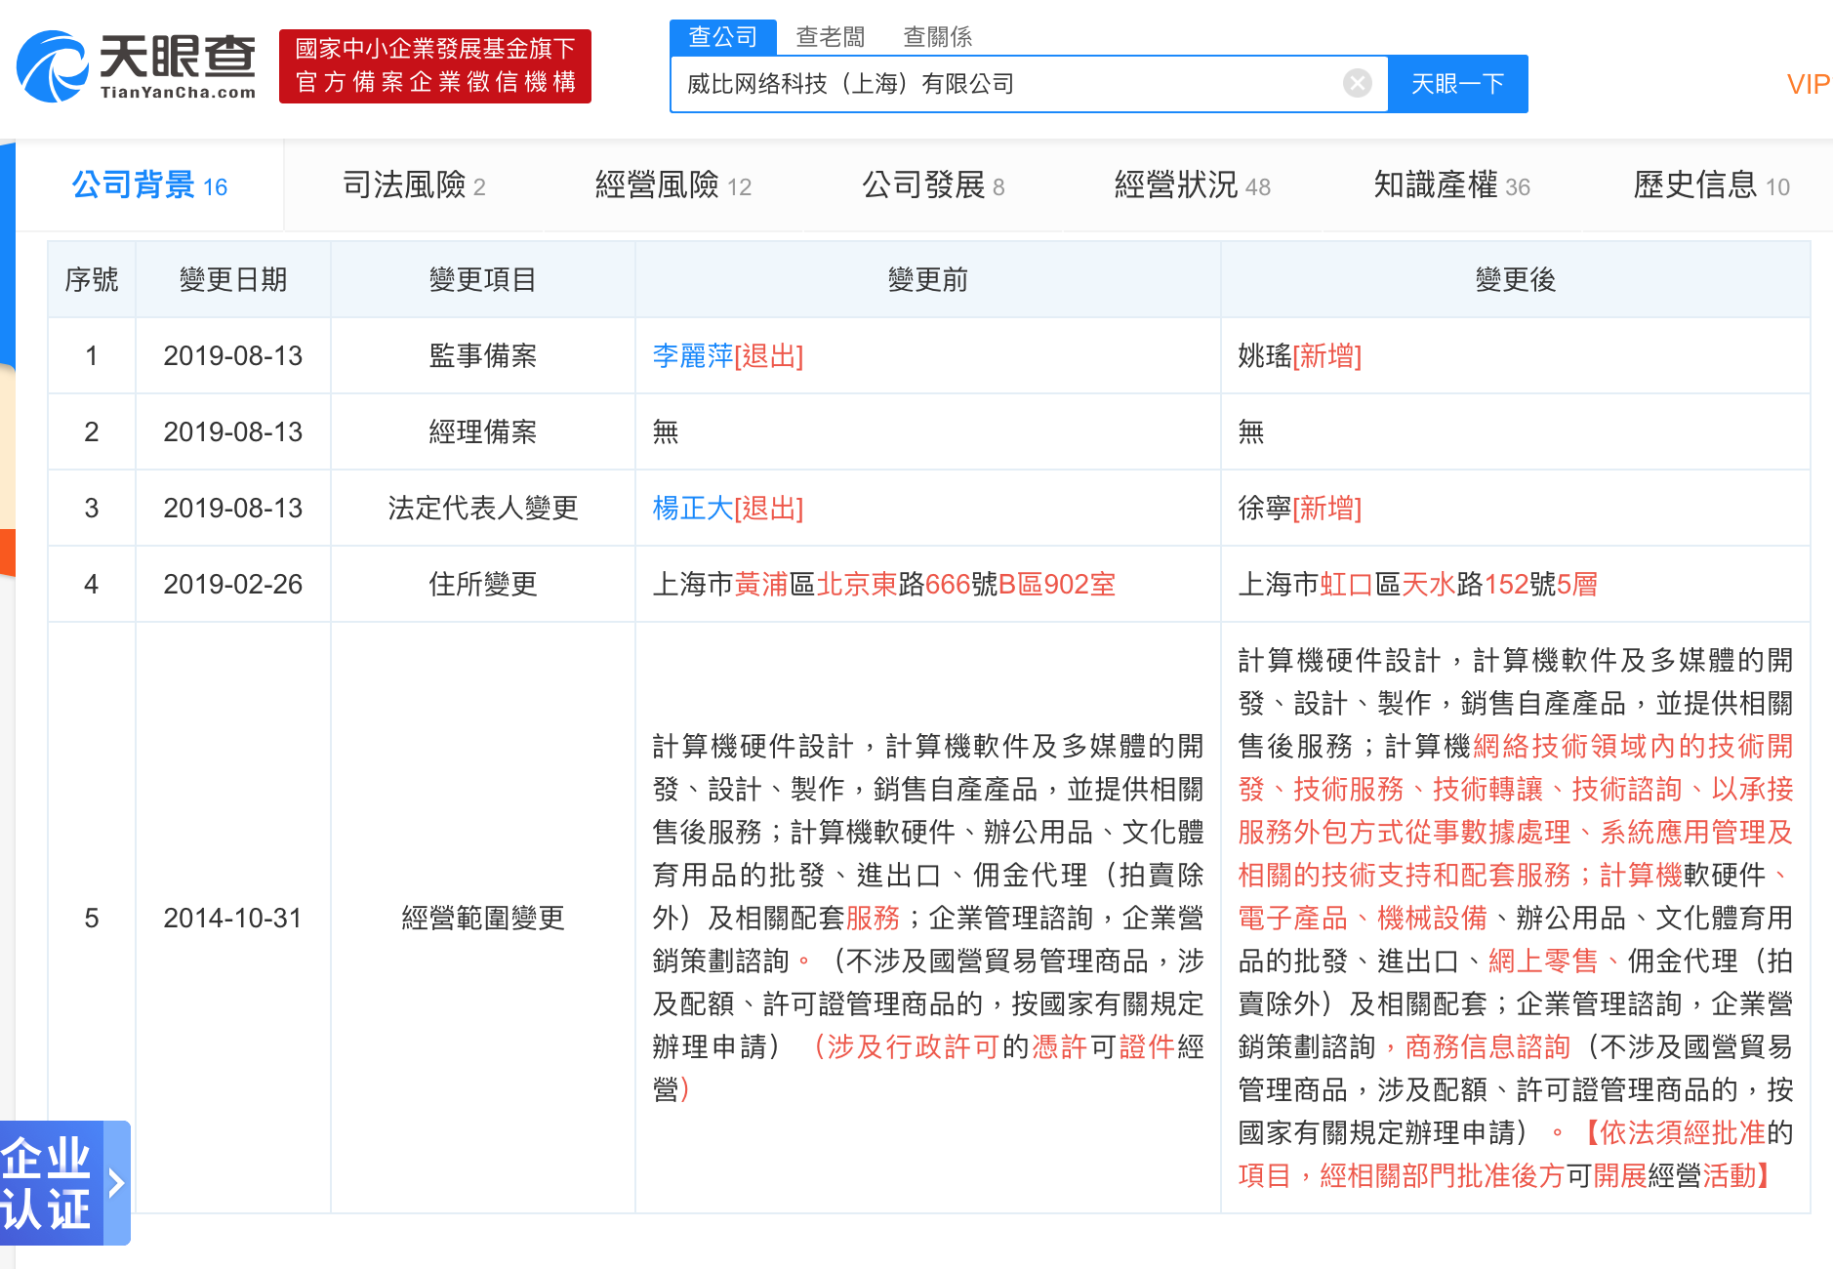The image size is (1833, 1269).
Task: Click the 變更日期 column header
Action: [x=233, y=280]
